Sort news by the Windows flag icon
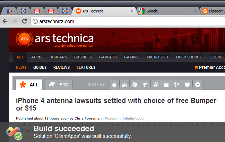This screenshot has width=225, height=142. click(135, 85)
